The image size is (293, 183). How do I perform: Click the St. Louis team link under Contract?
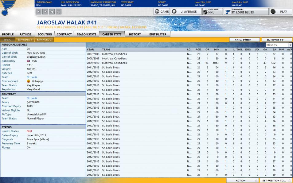(x=32, y=98)
